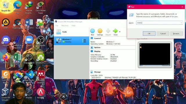Open the File menu in VirtualBox Manager

[57, 26]
